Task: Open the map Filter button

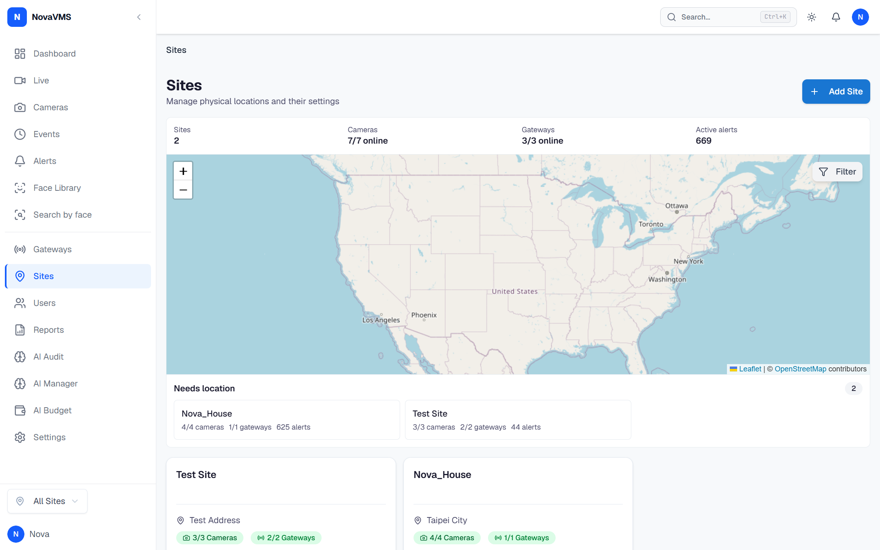Action: pyautogui.click(x=837, y=172)
